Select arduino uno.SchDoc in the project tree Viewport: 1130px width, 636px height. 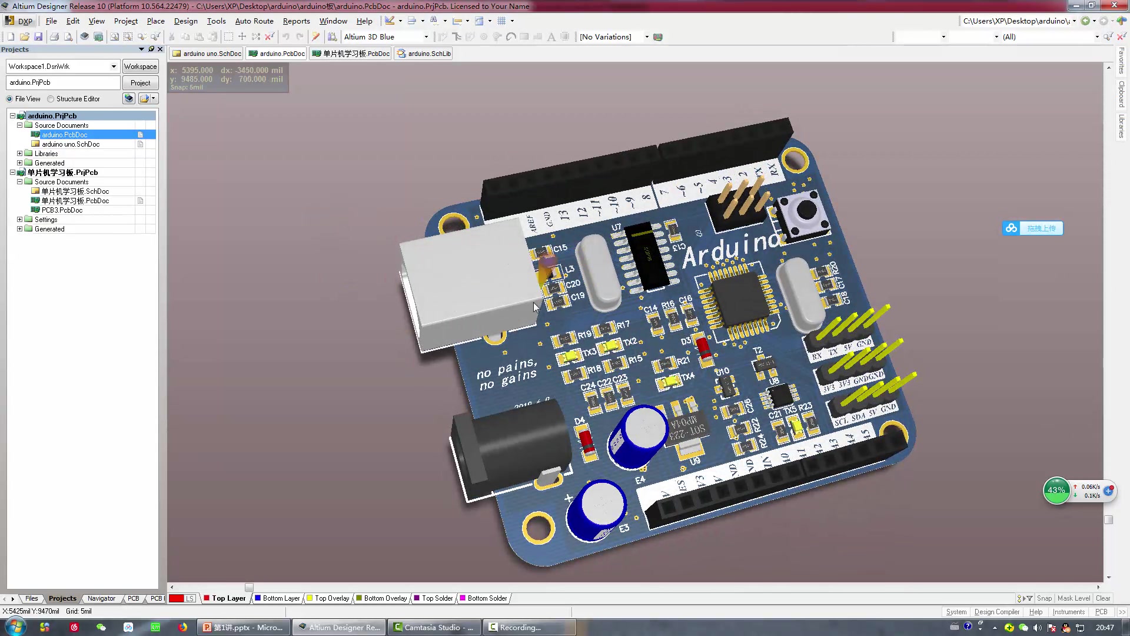71,144
